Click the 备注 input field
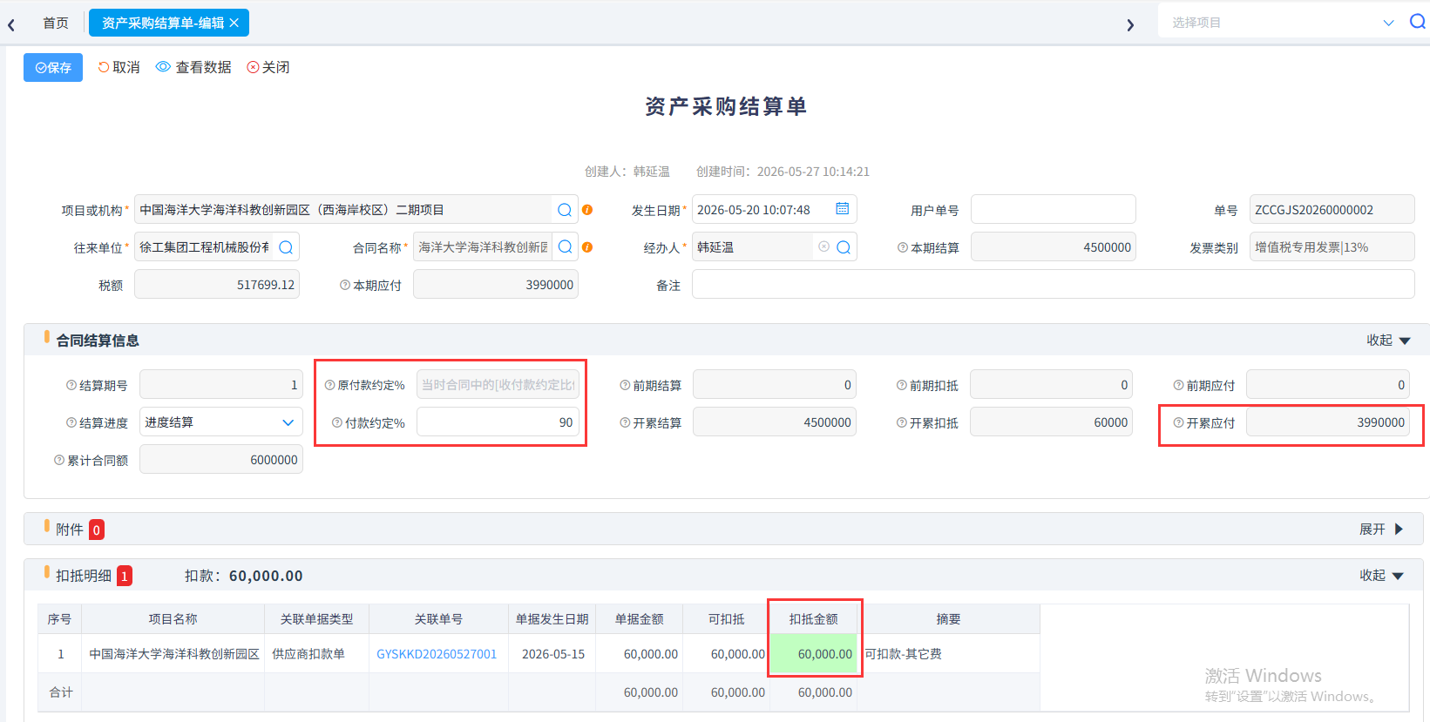Image resolution: width=1430 pixels, height=722 pixels. tap(1053, 285)
